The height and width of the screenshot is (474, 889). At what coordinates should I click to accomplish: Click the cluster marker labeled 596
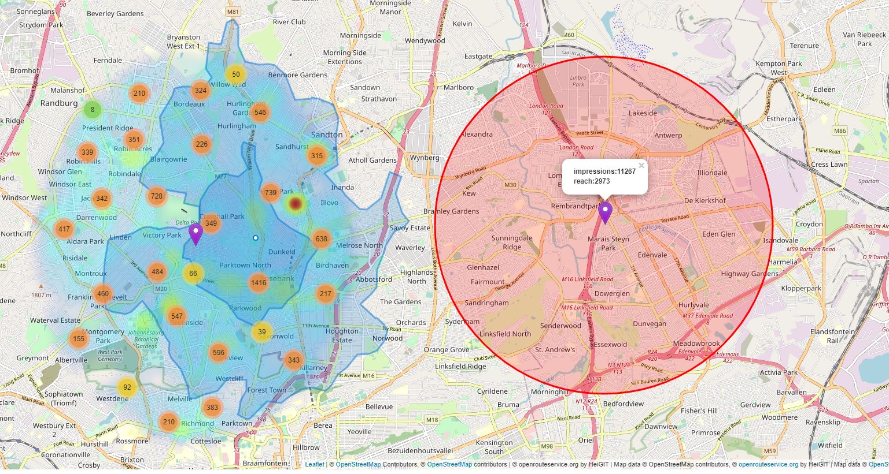click(219, 352)
